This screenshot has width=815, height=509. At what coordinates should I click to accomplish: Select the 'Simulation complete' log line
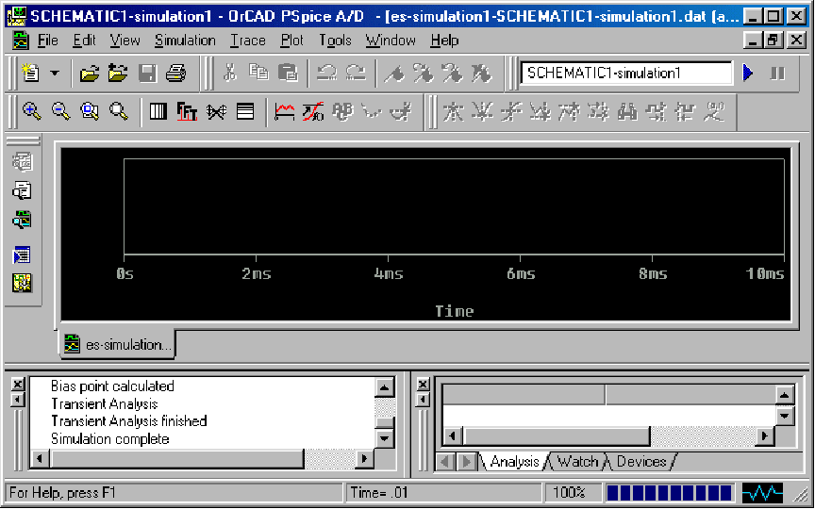click(109, 439)
